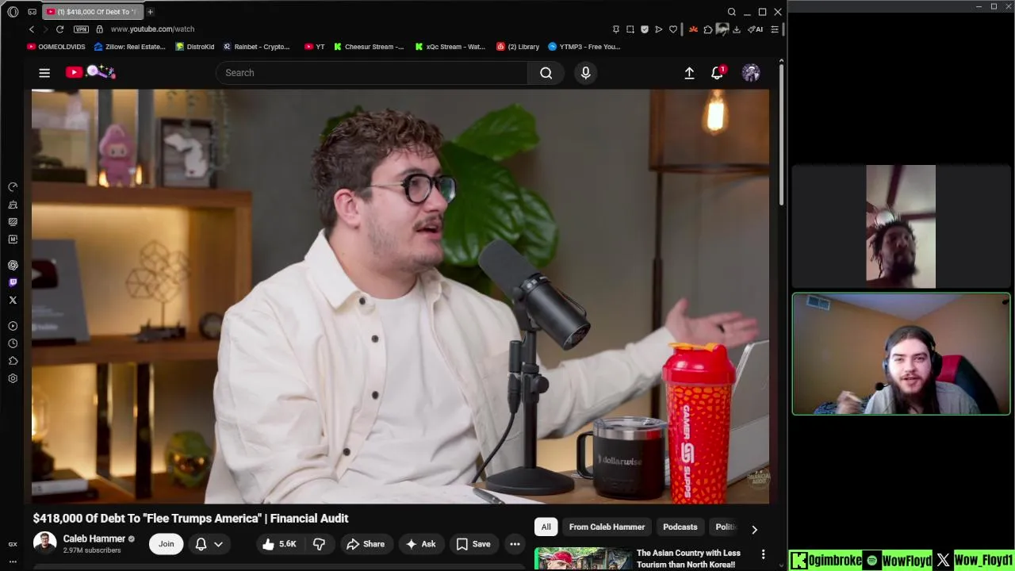Click the Share button
This screenshot has height=571, width=1015.
click(366, 544)
